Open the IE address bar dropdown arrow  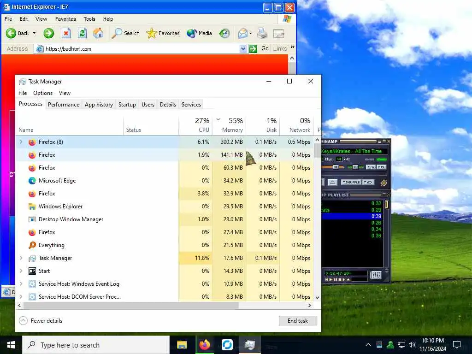pyautogui.click(x=243, y=48)
